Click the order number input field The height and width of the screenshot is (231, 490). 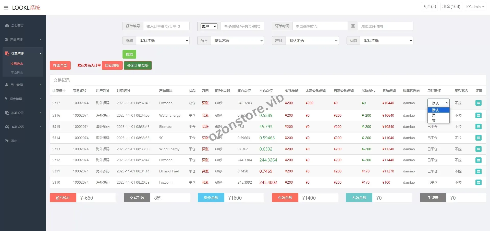(x=166, y=26)
